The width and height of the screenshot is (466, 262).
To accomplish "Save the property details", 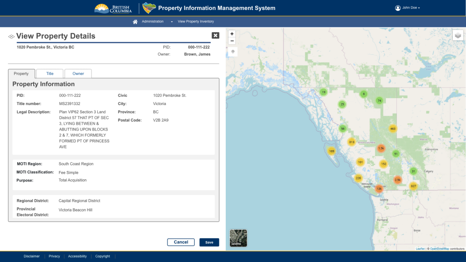I will click(209, 242).
